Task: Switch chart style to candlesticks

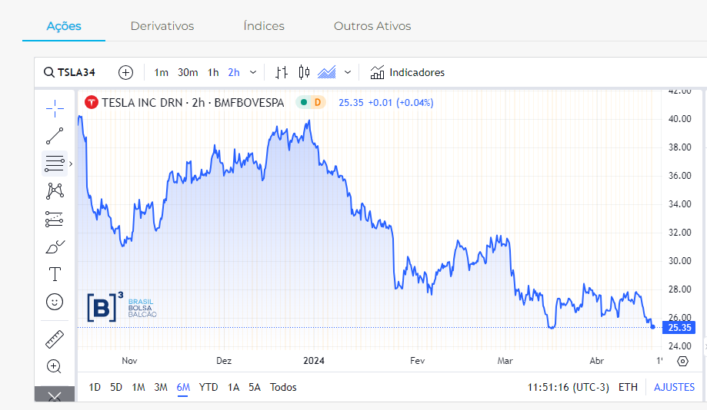Action: click(x=304, y=72)
